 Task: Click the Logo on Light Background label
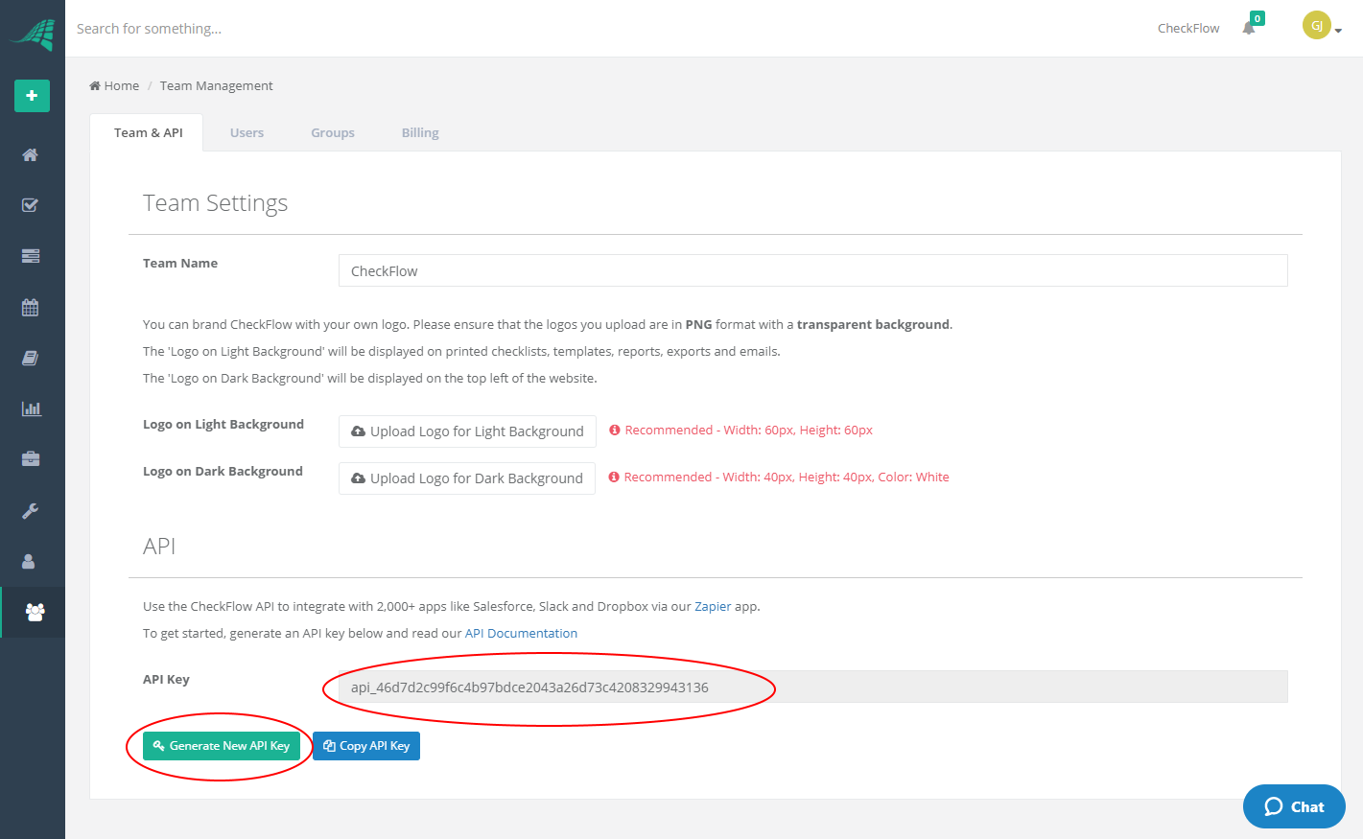click(223, 425)
